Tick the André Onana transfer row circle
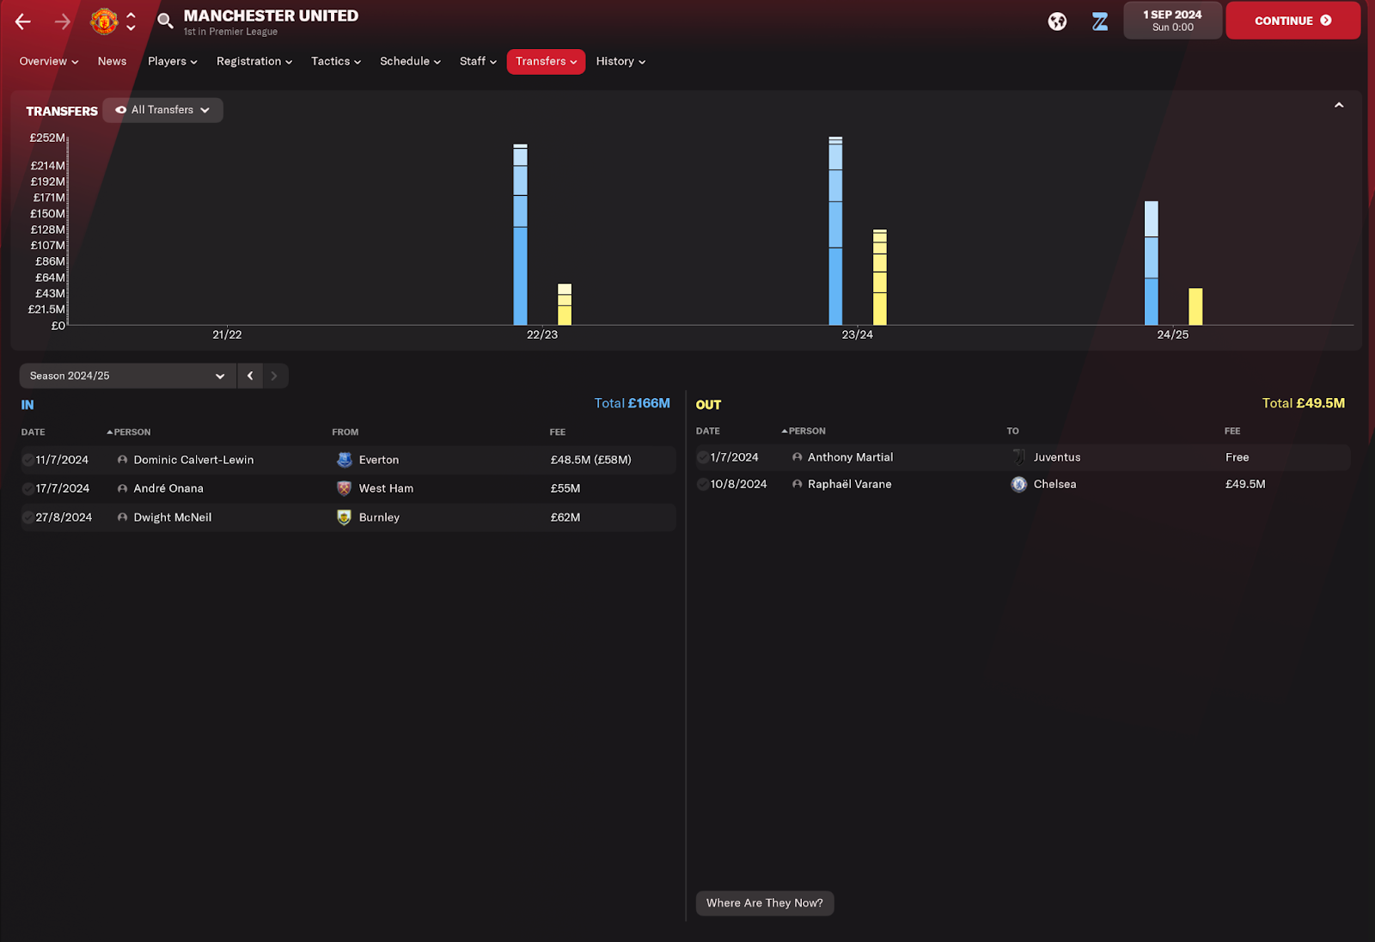The height and width of the screenshot is (942, 1375). coord(28,488)
